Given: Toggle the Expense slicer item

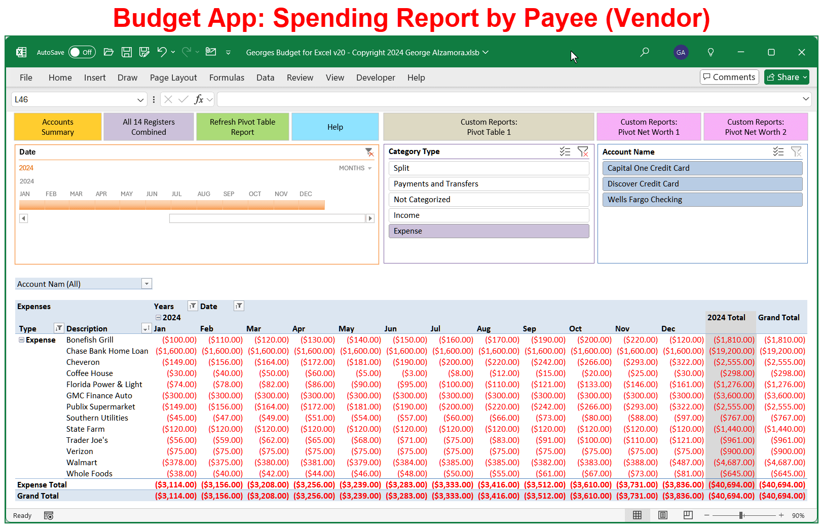Looking at the screenshot, I should 489,231.
